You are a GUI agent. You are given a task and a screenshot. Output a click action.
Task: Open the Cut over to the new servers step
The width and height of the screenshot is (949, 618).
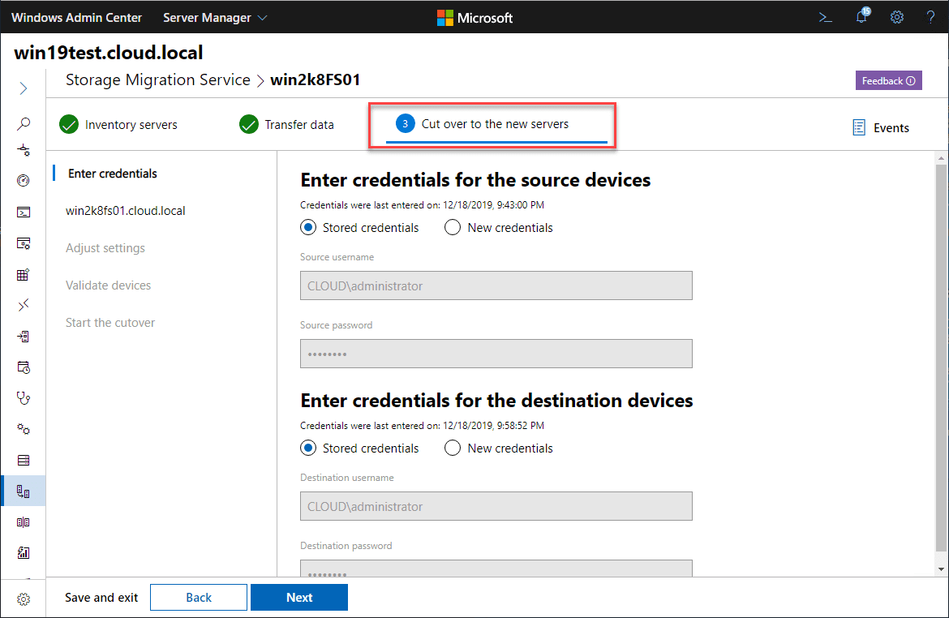pyautogui.click(x=495, y=124)
